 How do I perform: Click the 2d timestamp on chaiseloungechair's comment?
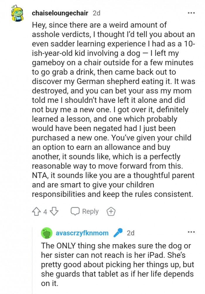(96, 13)
